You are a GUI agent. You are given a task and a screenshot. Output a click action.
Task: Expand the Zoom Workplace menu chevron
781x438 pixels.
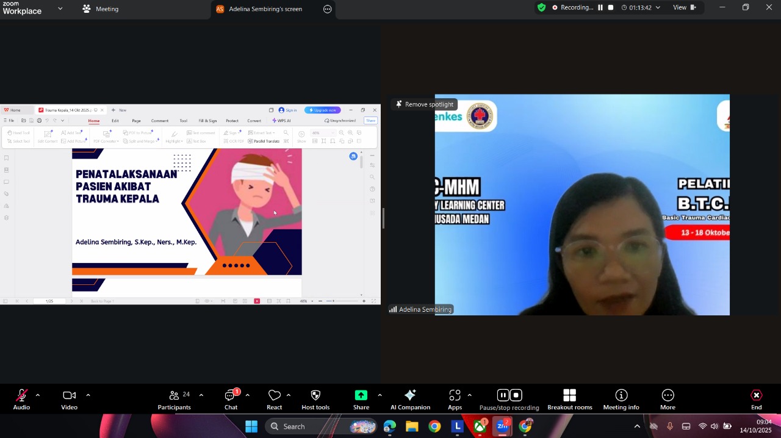[60, 9]
